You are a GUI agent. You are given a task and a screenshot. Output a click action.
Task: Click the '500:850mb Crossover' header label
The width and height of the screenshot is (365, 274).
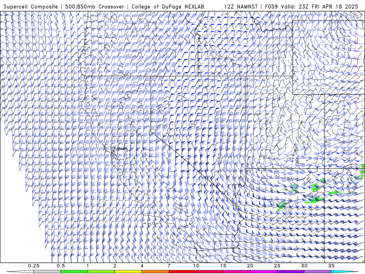95,6
